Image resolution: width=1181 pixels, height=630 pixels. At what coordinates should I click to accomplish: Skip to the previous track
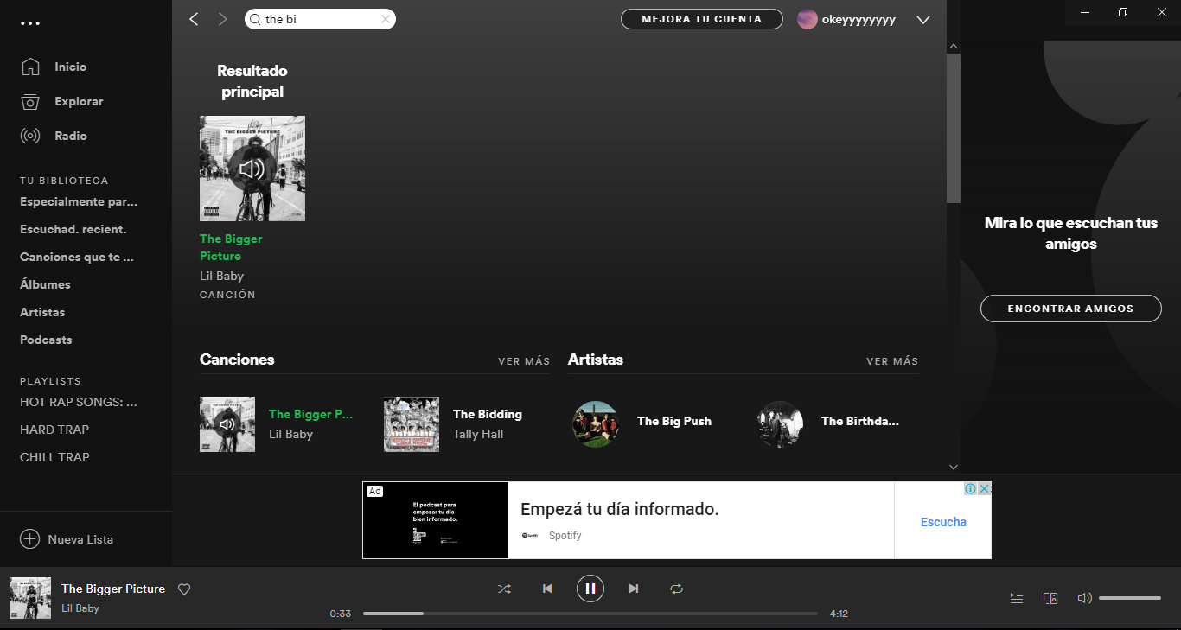point(547,589)
